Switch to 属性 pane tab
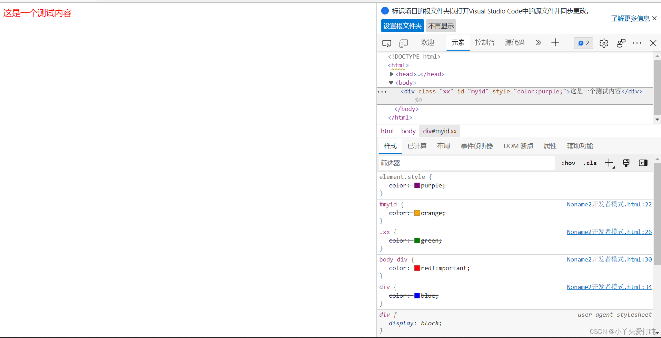This screenshot has width=661, height=338. pos(550,146)
